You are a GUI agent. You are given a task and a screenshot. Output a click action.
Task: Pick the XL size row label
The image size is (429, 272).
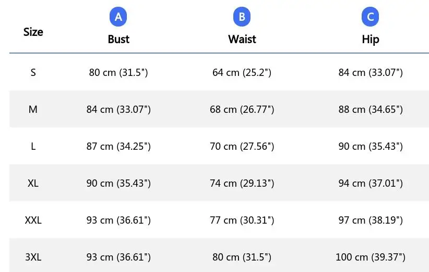click(x=33, y=183)
